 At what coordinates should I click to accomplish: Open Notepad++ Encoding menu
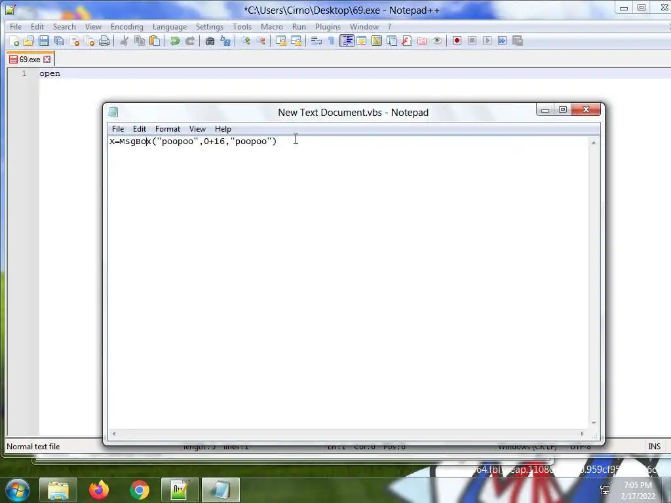pyautogui.click(x=126, y=26)
